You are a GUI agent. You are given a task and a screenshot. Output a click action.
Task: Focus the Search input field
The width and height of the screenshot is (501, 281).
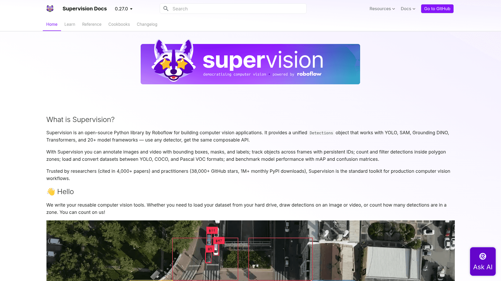pos(233,9)
